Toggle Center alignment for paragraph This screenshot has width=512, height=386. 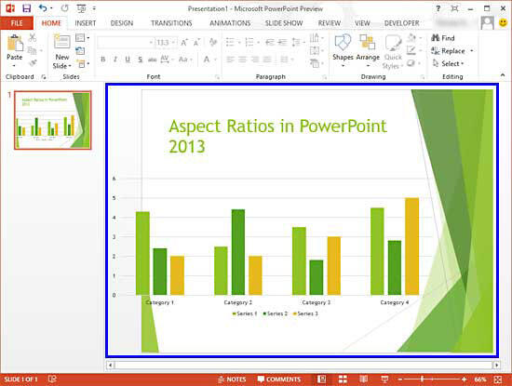click(x=243, y=60)
